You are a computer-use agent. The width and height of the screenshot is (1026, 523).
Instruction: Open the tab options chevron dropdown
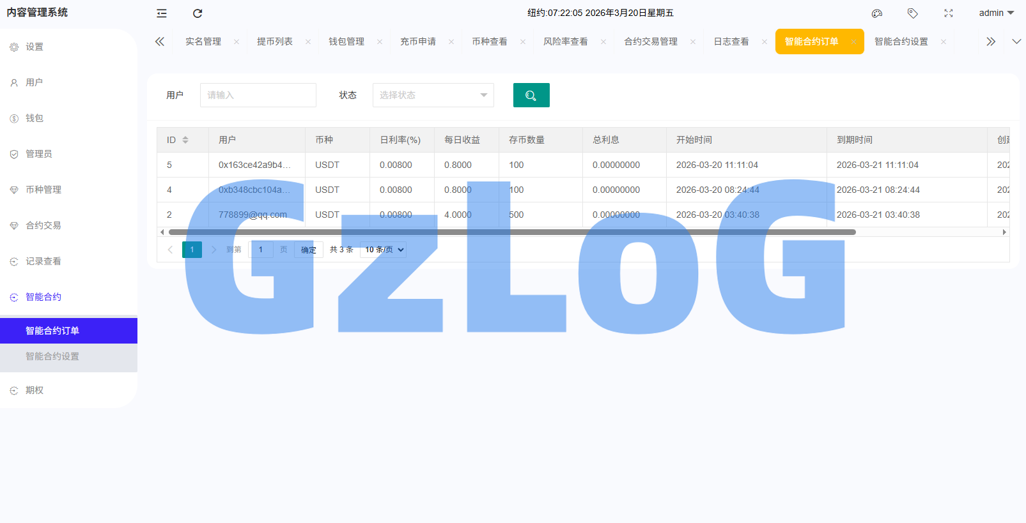(x=1016, y=42)
